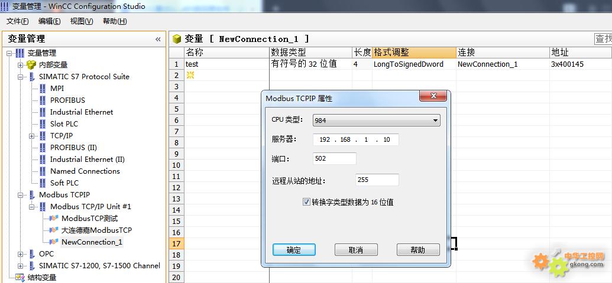The height and width of the screenshot is (283, 612).
Task: Click the SIMATIC S7 Protocol Suite driver icon
Action: point(31,77)
